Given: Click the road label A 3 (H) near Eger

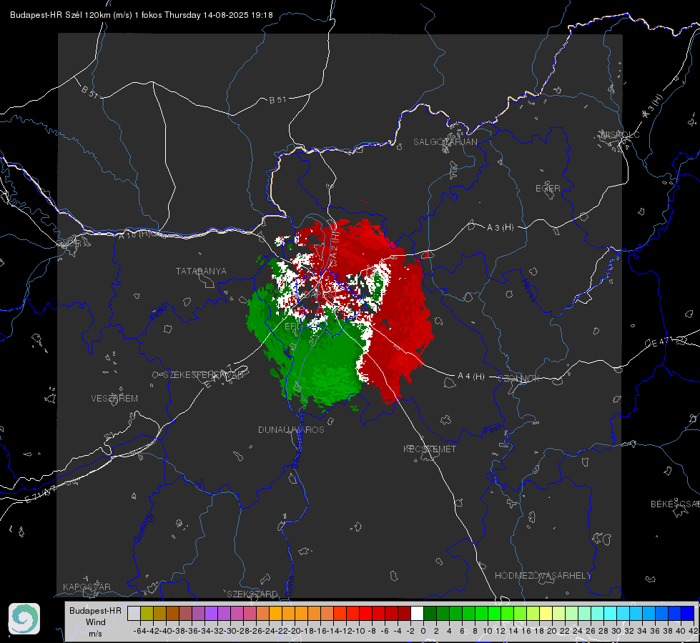Looking at the screenshot, I should click(x=500, y=228).
